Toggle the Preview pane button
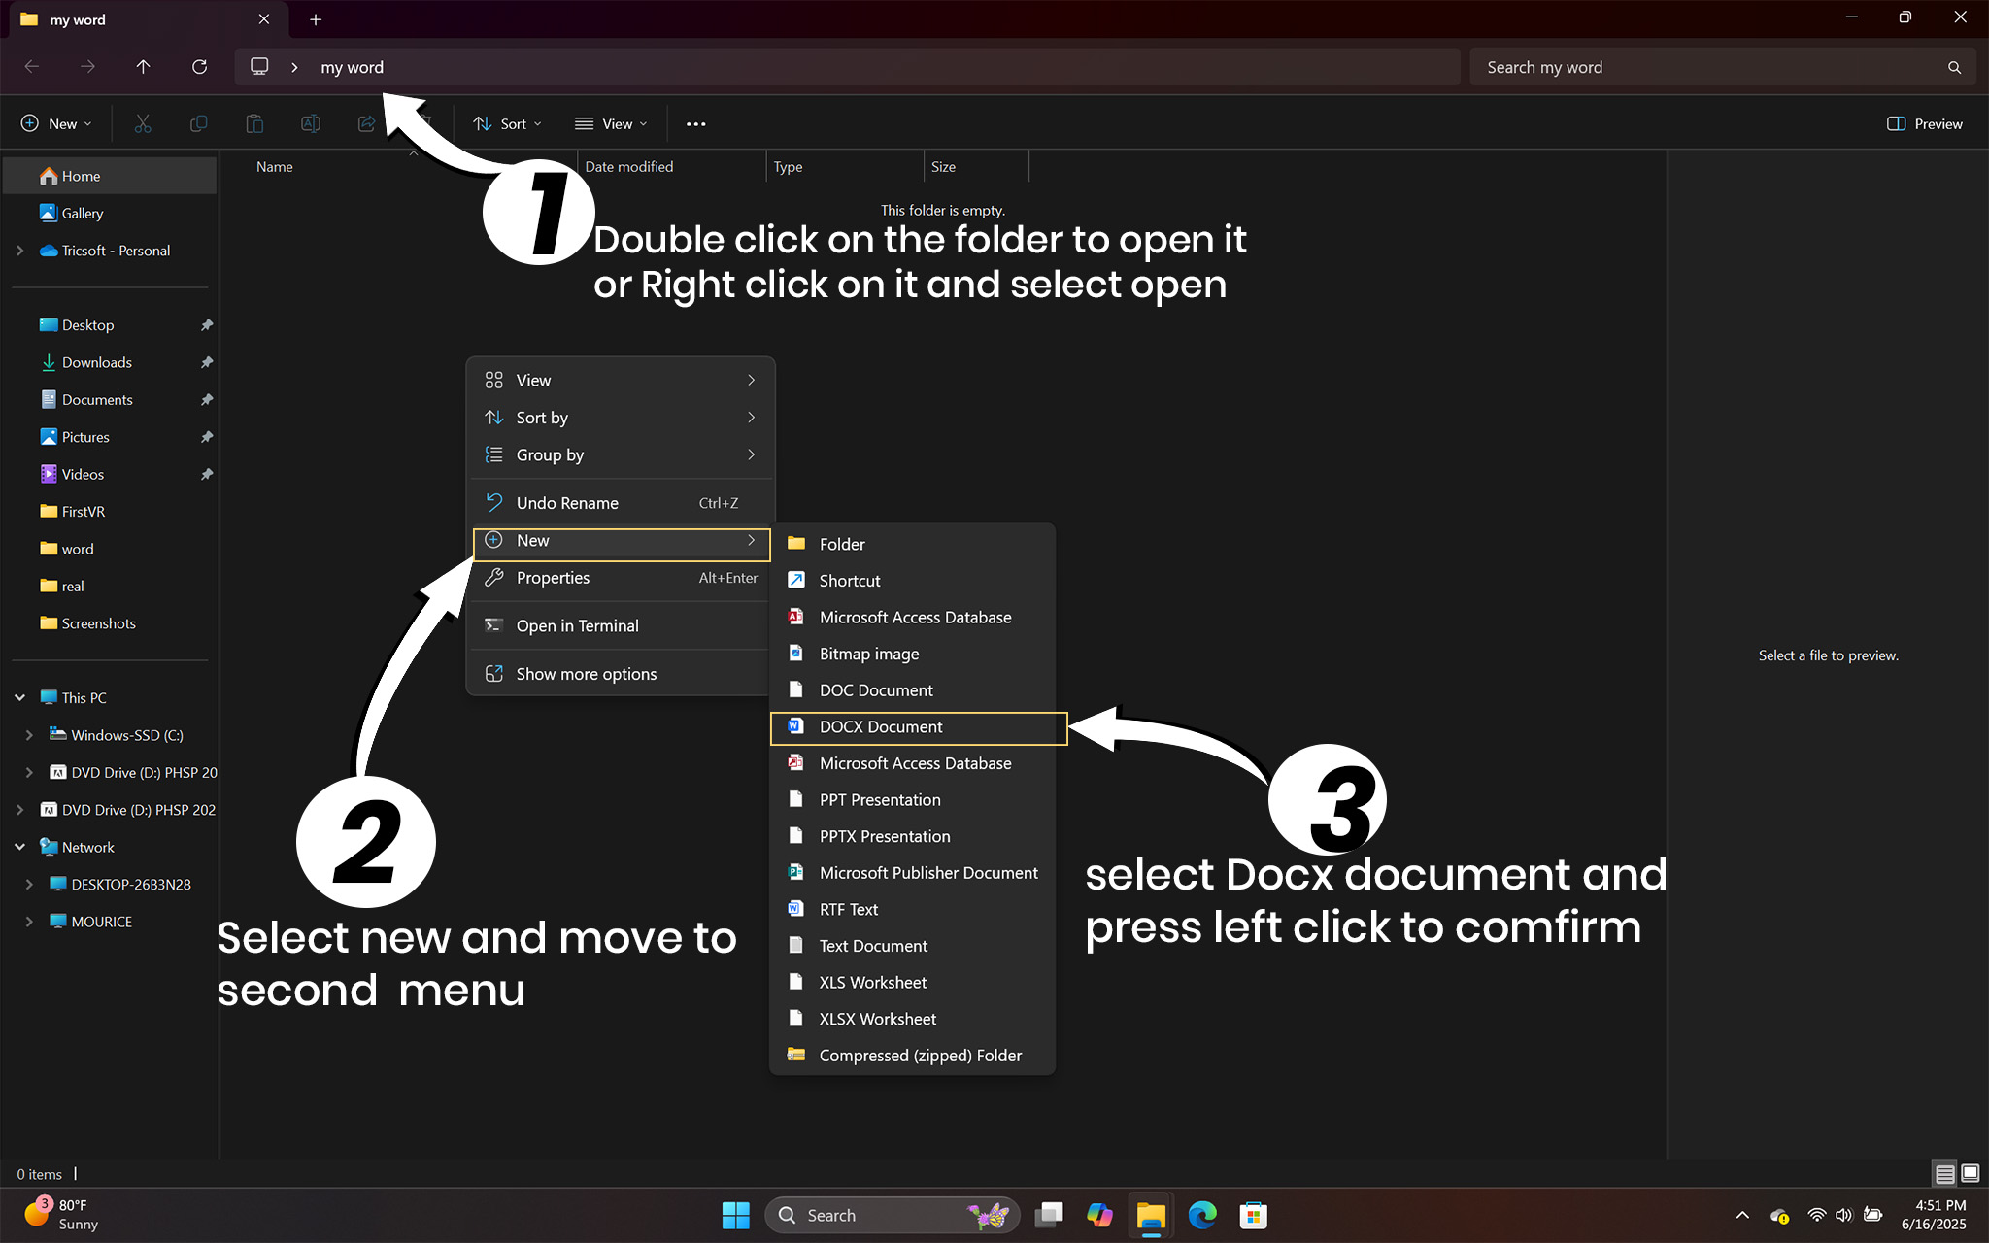Viewport: 1989px width, 1243px height. [1924, 123]
